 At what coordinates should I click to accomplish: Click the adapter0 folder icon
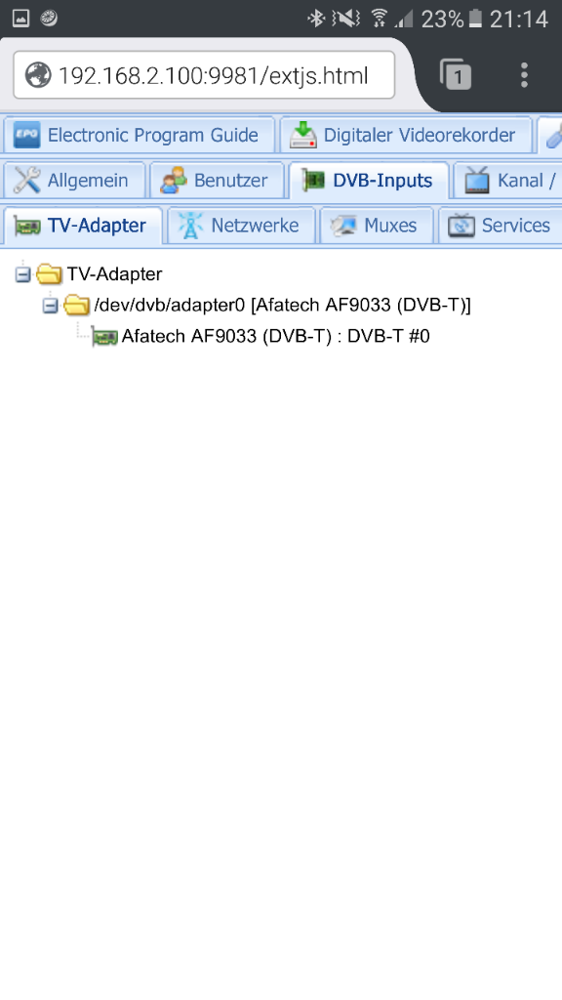pos(76,306)
